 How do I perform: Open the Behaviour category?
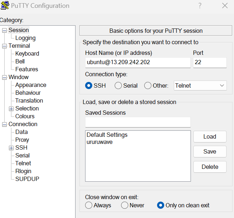[28, 93]
